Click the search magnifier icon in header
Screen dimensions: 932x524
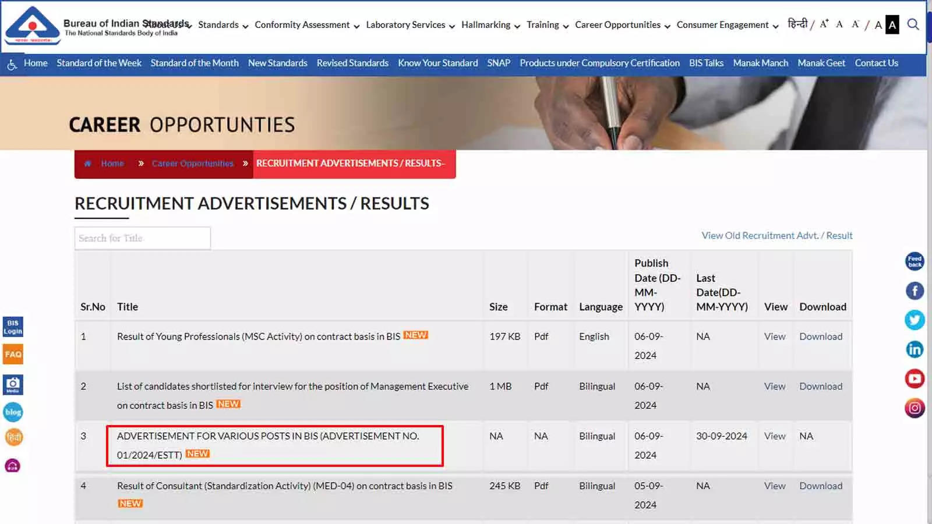[x=913, y=24]
